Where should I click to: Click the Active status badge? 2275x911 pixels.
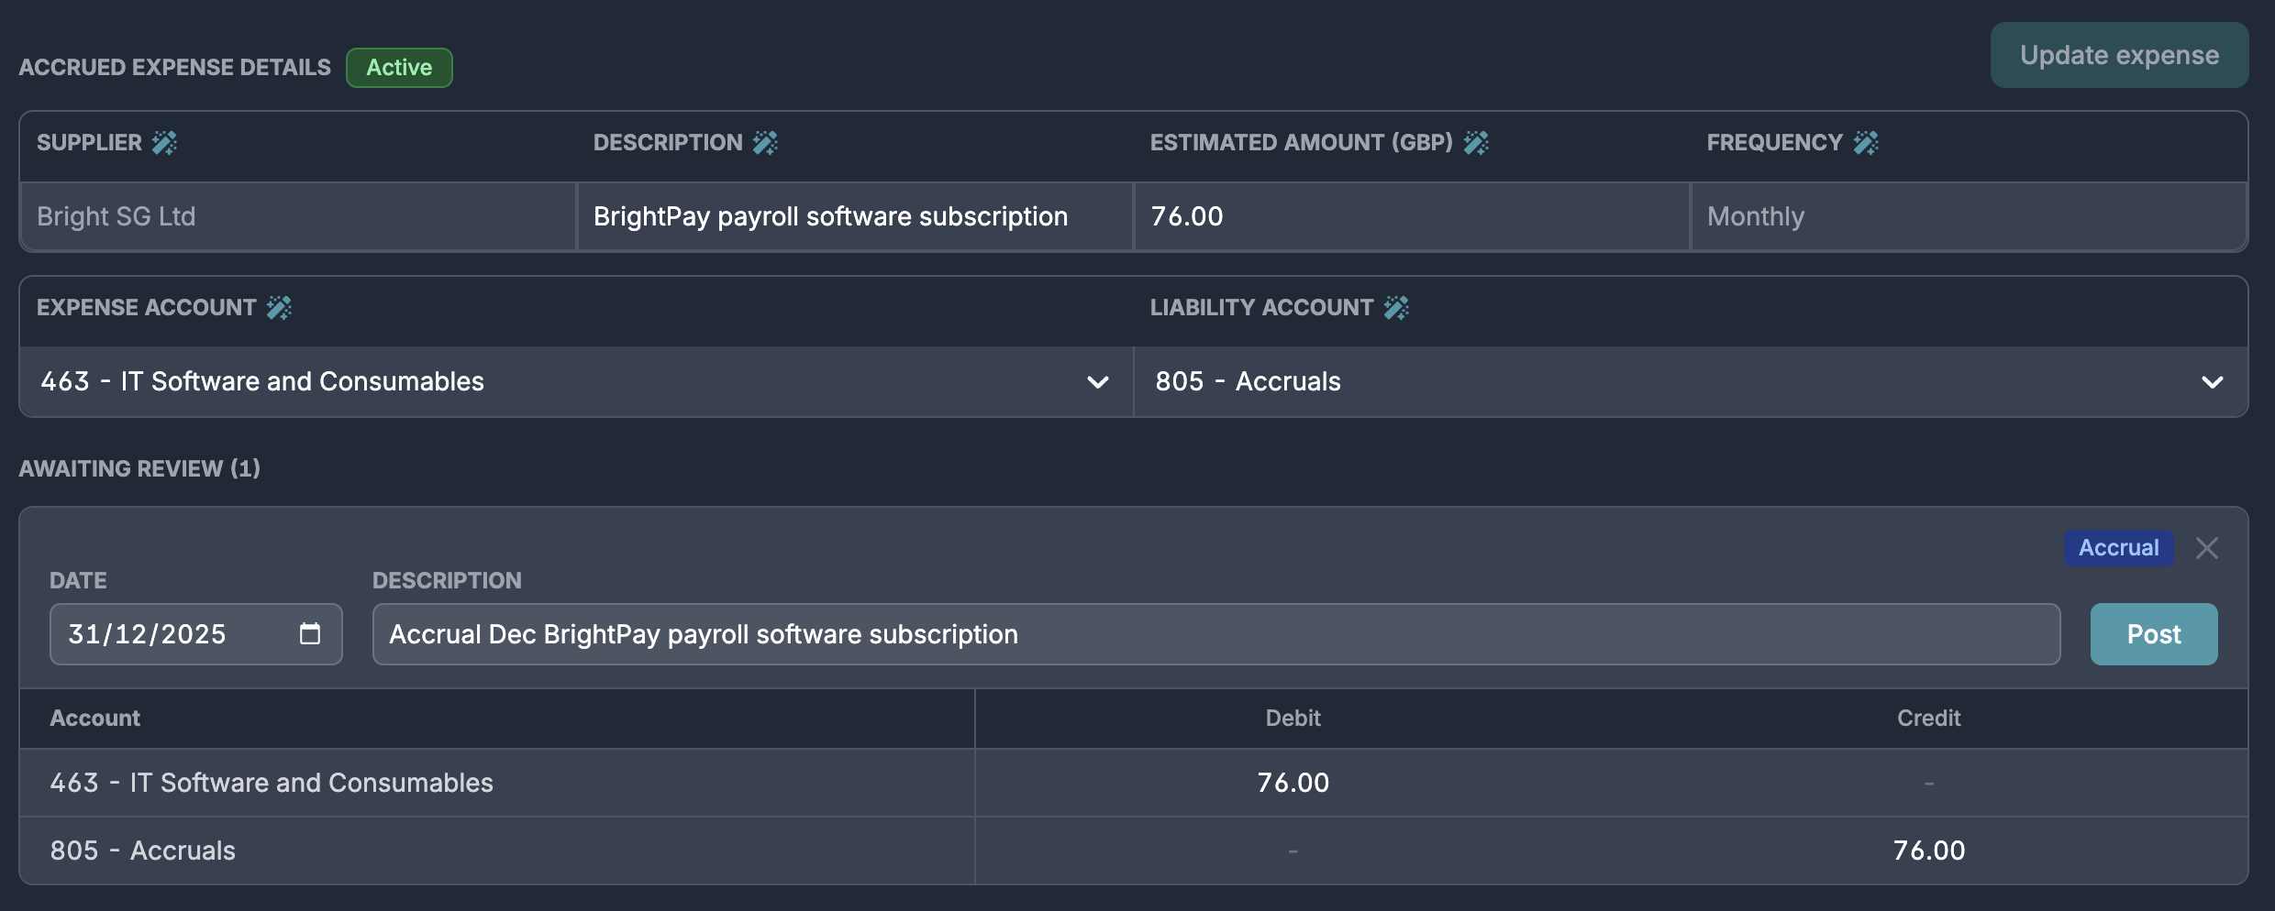click(399, 68)
